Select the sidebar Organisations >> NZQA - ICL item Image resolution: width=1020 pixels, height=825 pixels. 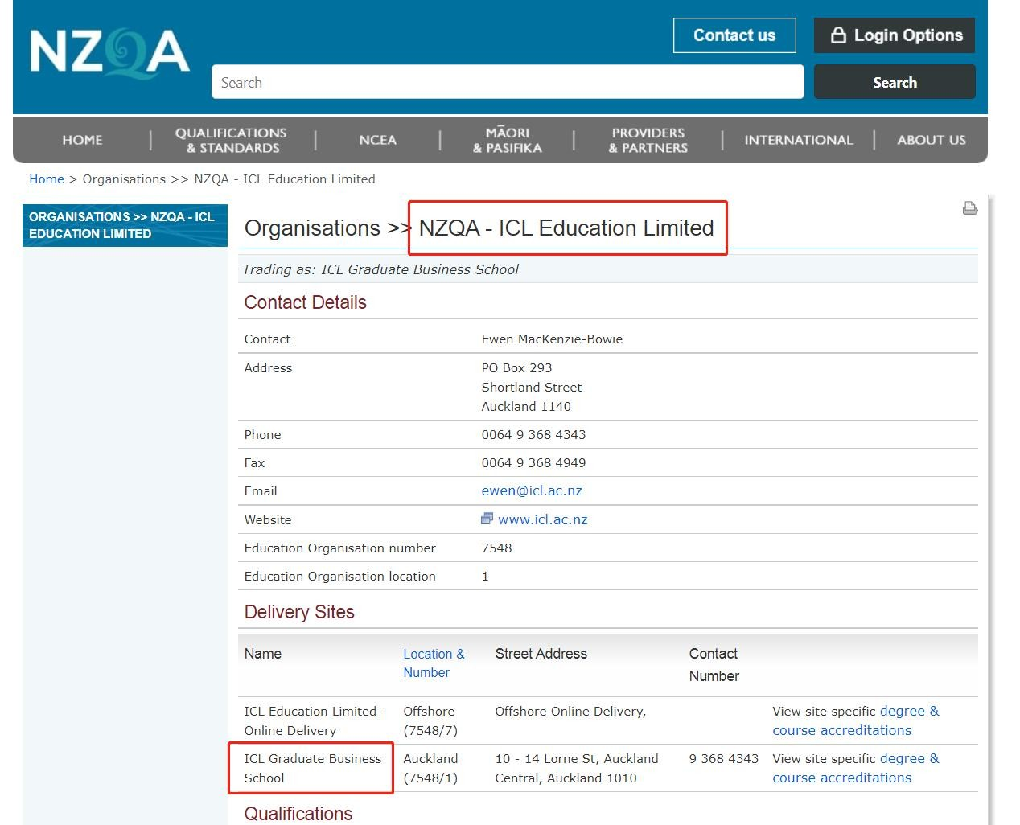click(x=125, y=225)
